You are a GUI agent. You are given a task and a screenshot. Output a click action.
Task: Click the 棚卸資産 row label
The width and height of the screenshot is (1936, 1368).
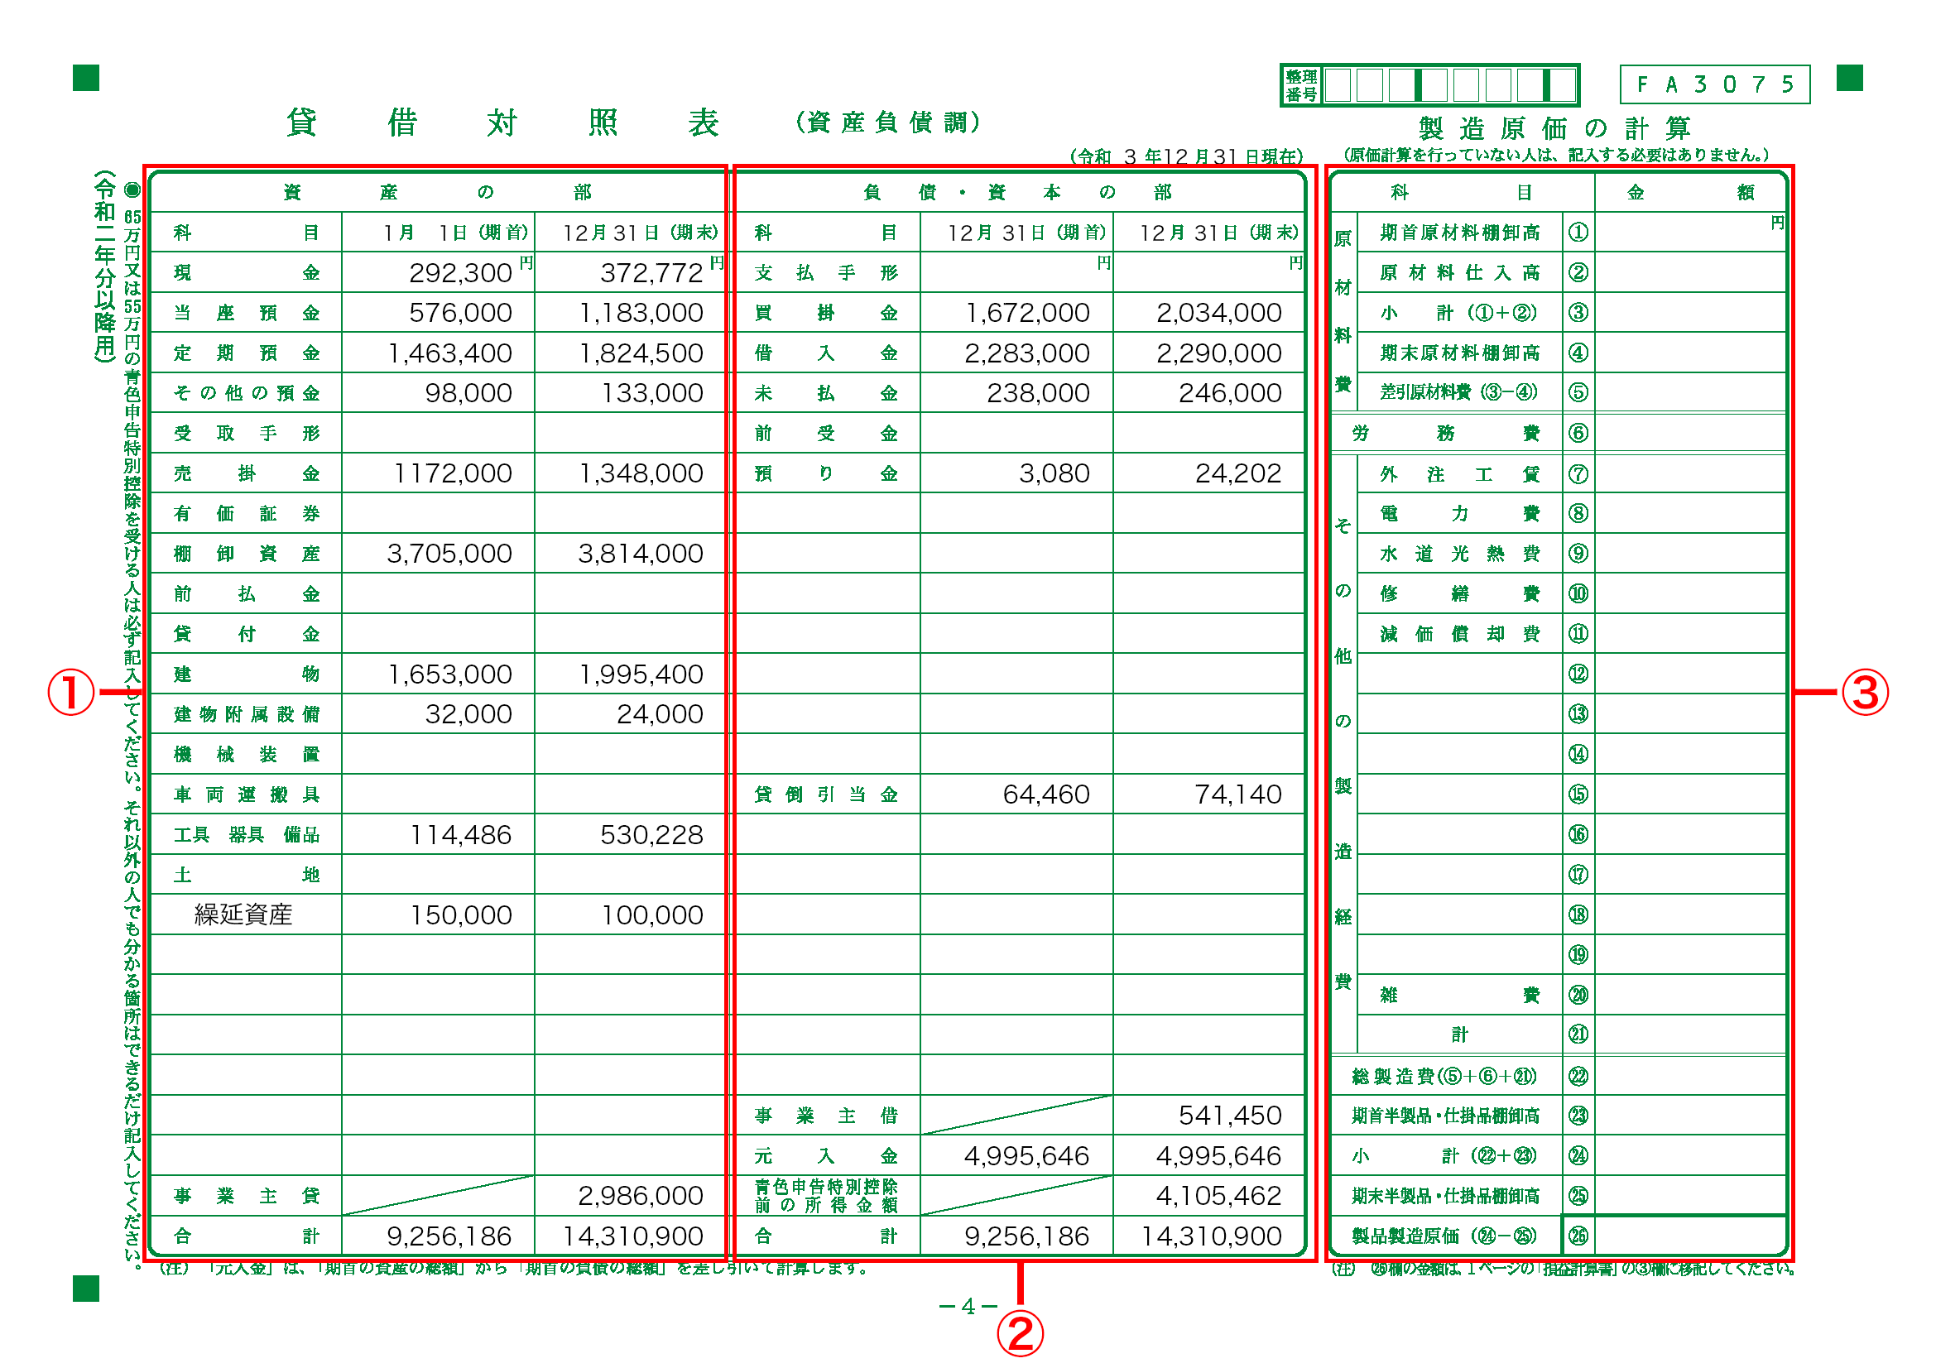click(x=246, y=554)
